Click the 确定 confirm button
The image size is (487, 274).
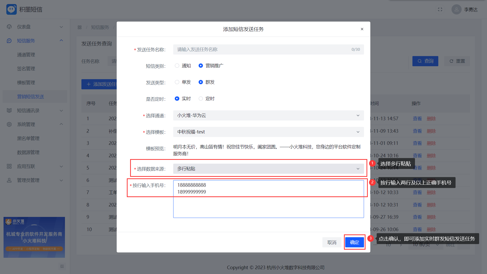pos(354,242)
